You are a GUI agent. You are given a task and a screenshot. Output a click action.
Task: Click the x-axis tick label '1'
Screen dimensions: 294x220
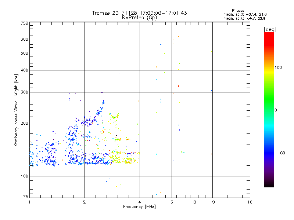pos(29,202)
